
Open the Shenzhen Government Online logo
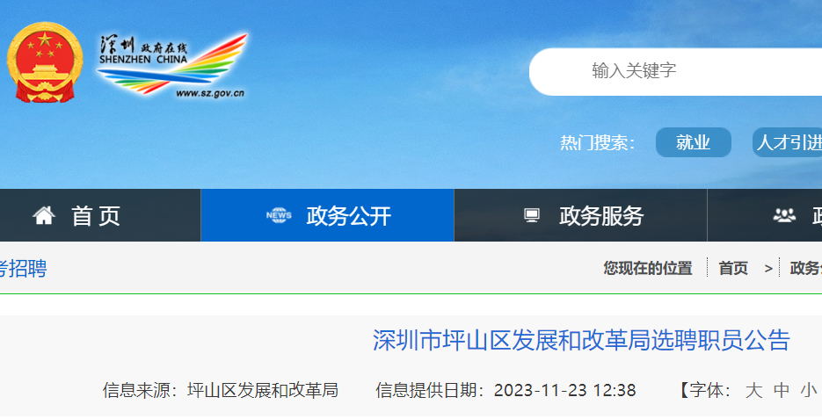tap(172, 66)
